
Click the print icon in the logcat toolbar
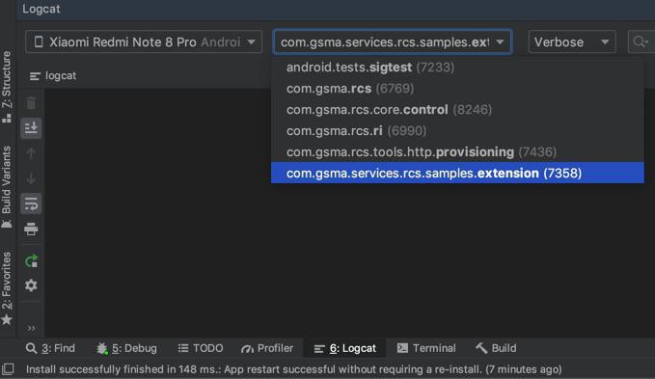[31, 229]
